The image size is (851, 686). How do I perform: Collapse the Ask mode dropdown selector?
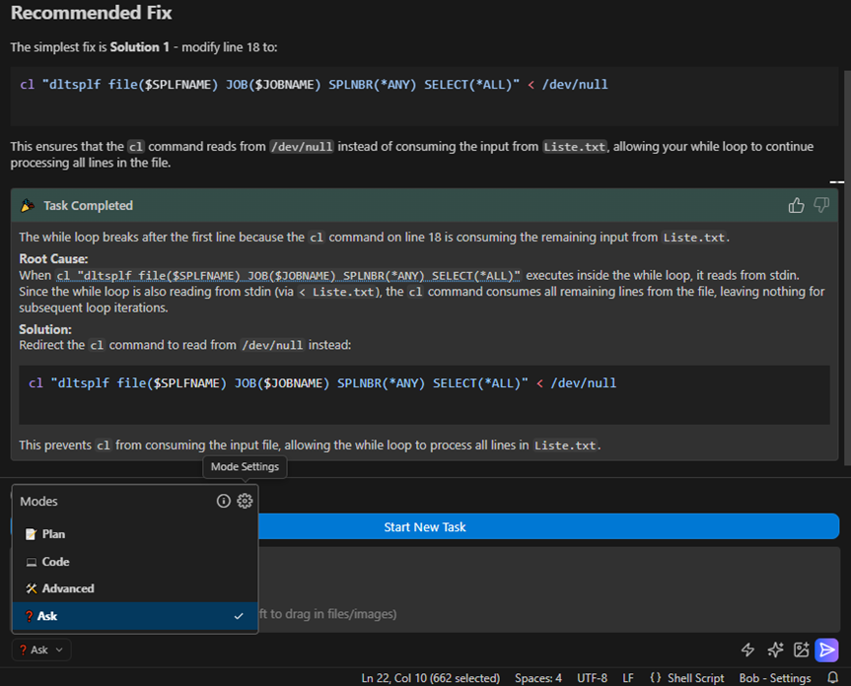[41, 650]
